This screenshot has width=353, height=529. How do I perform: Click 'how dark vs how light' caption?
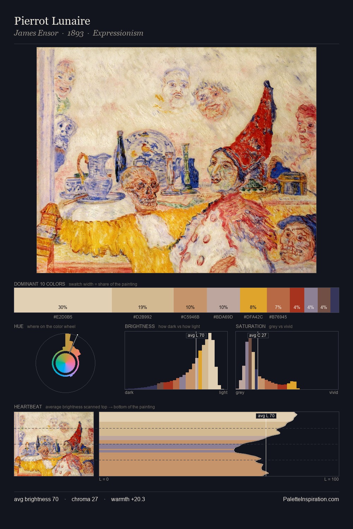[179, 327]
